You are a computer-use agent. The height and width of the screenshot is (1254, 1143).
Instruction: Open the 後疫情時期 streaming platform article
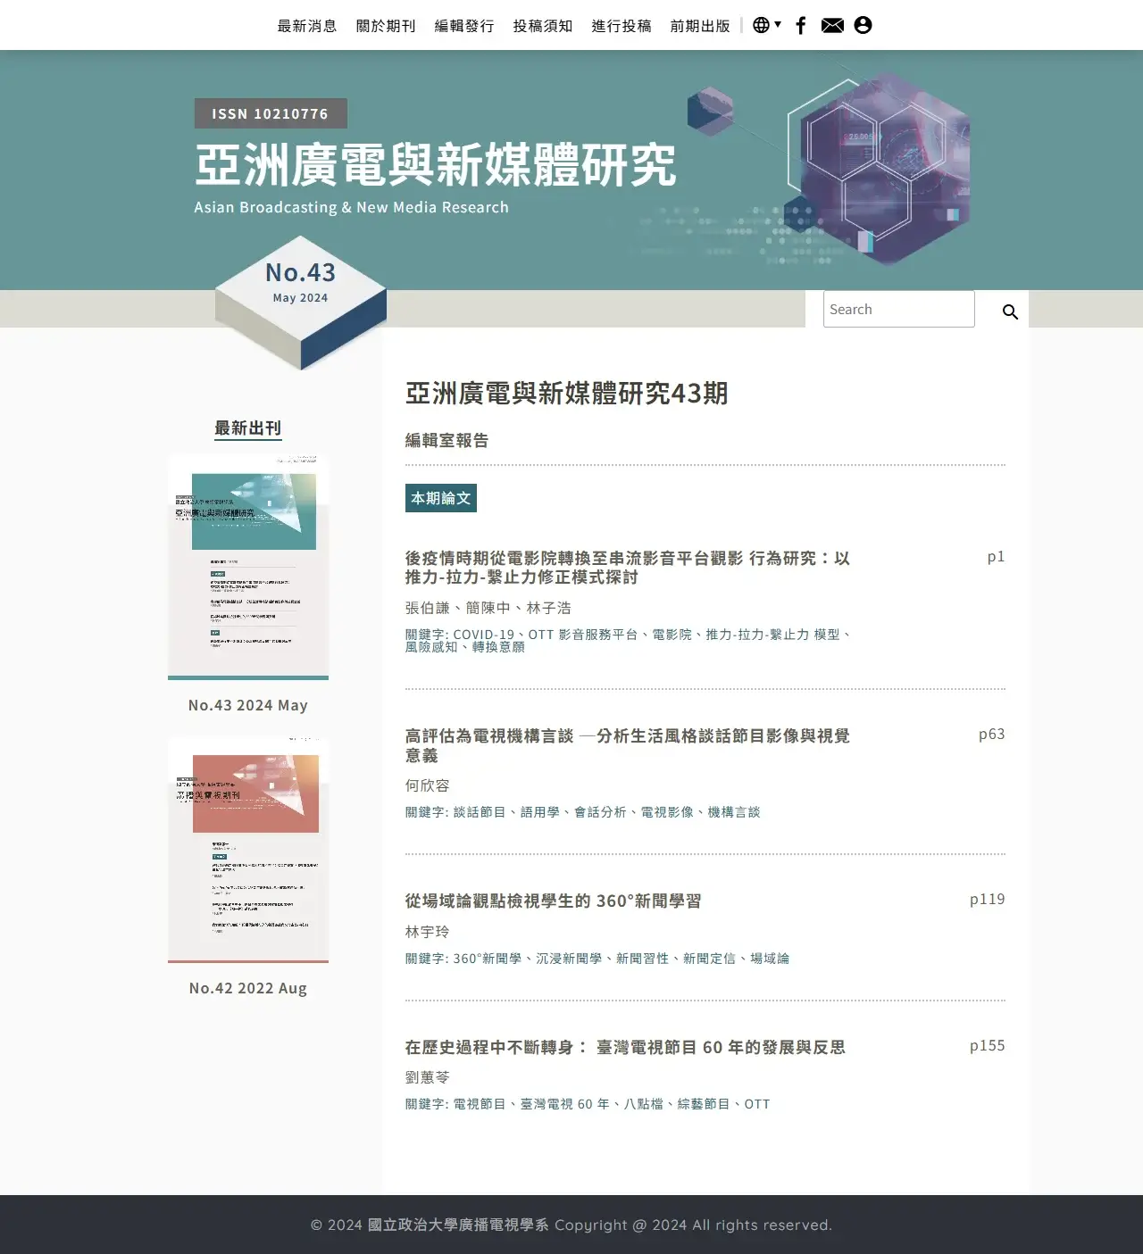tap(628, 568)
